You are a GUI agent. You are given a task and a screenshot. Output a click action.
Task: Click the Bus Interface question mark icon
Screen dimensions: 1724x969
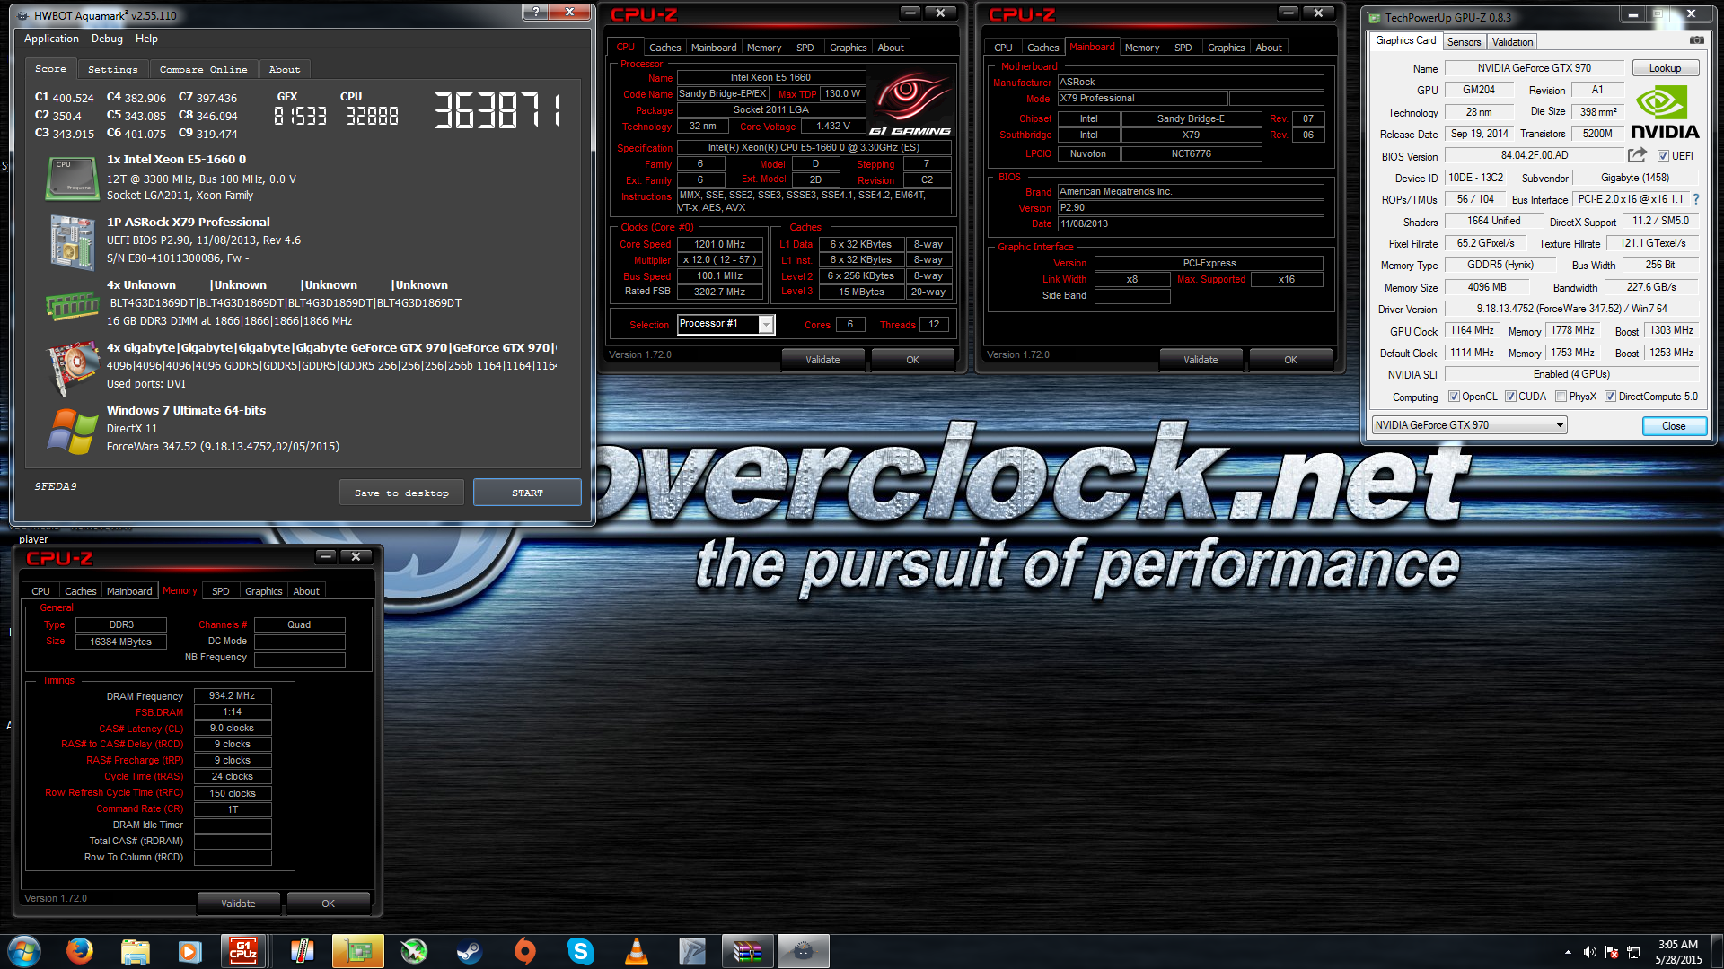[1696, 199]
